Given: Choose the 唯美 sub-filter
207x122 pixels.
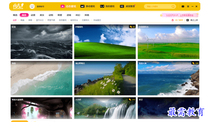Looking at the screenshot, I should pos(22,20).
